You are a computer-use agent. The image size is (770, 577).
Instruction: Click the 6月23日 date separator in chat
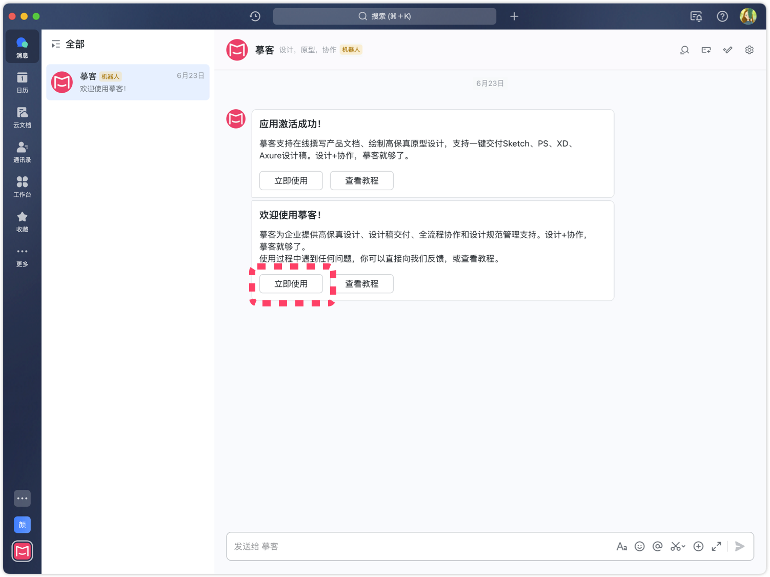(490, 84)
